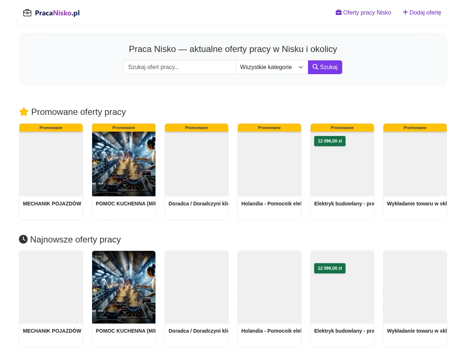466x349 pixels.
Task: Click the 12 096,00 zł badge in promoted offers
Action: [330, 141]
